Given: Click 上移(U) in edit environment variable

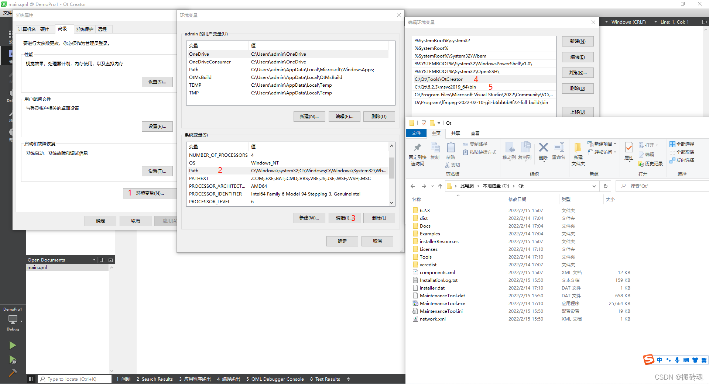Looking at the screenshot, I should pos(578,112).
